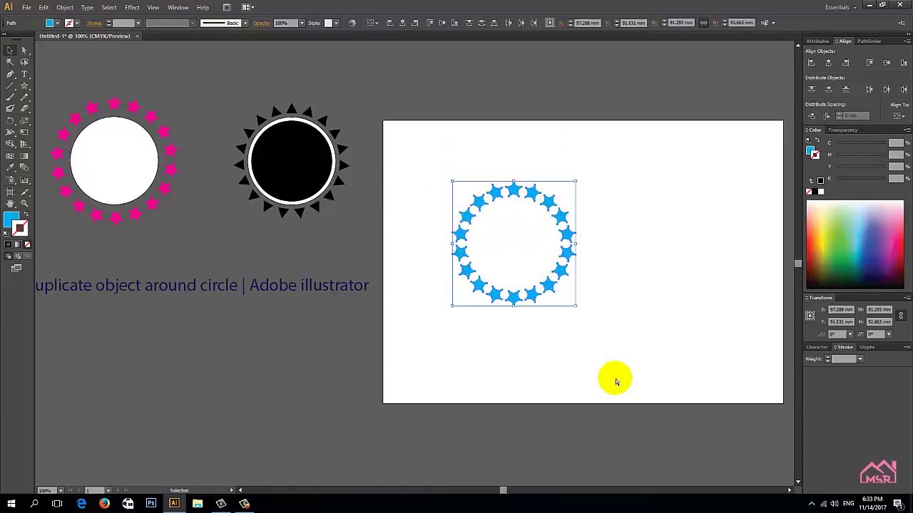The width and height of the screenshot is (913, 513).
Task: Set paint mode to None in toolbox
Action: coord(27,244)
